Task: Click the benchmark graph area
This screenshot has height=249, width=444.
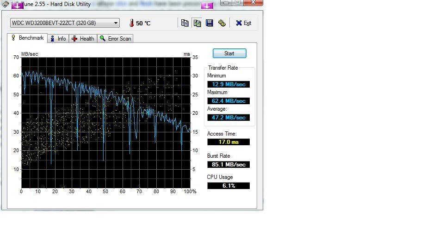Action: tap(106, 123)
